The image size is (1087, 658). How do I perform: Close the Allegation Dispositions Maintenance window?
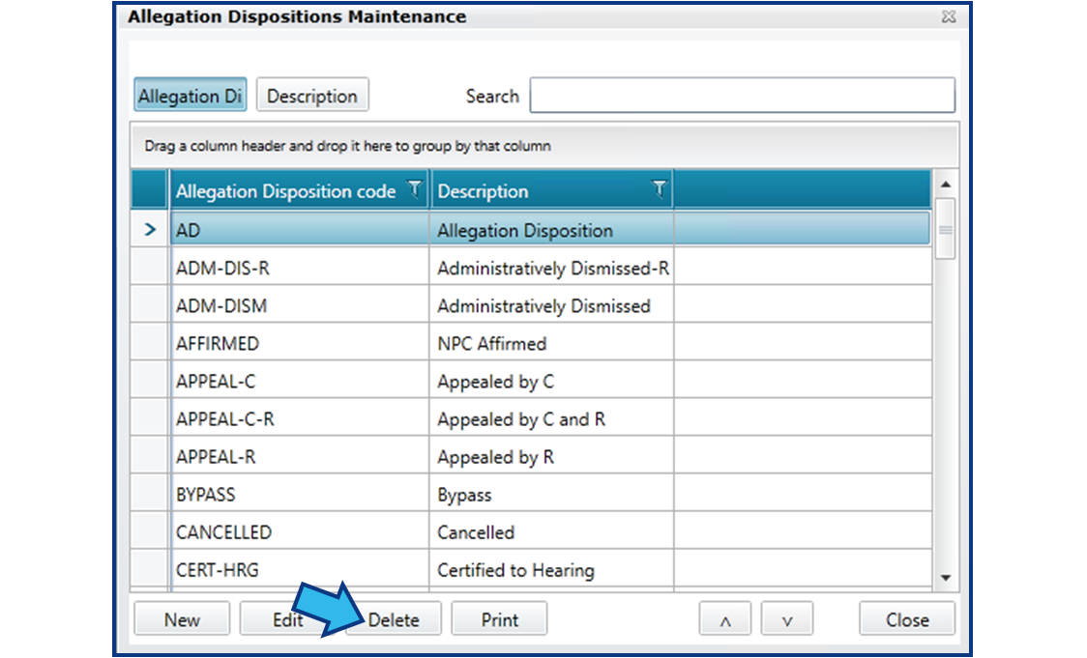(949, 16)
